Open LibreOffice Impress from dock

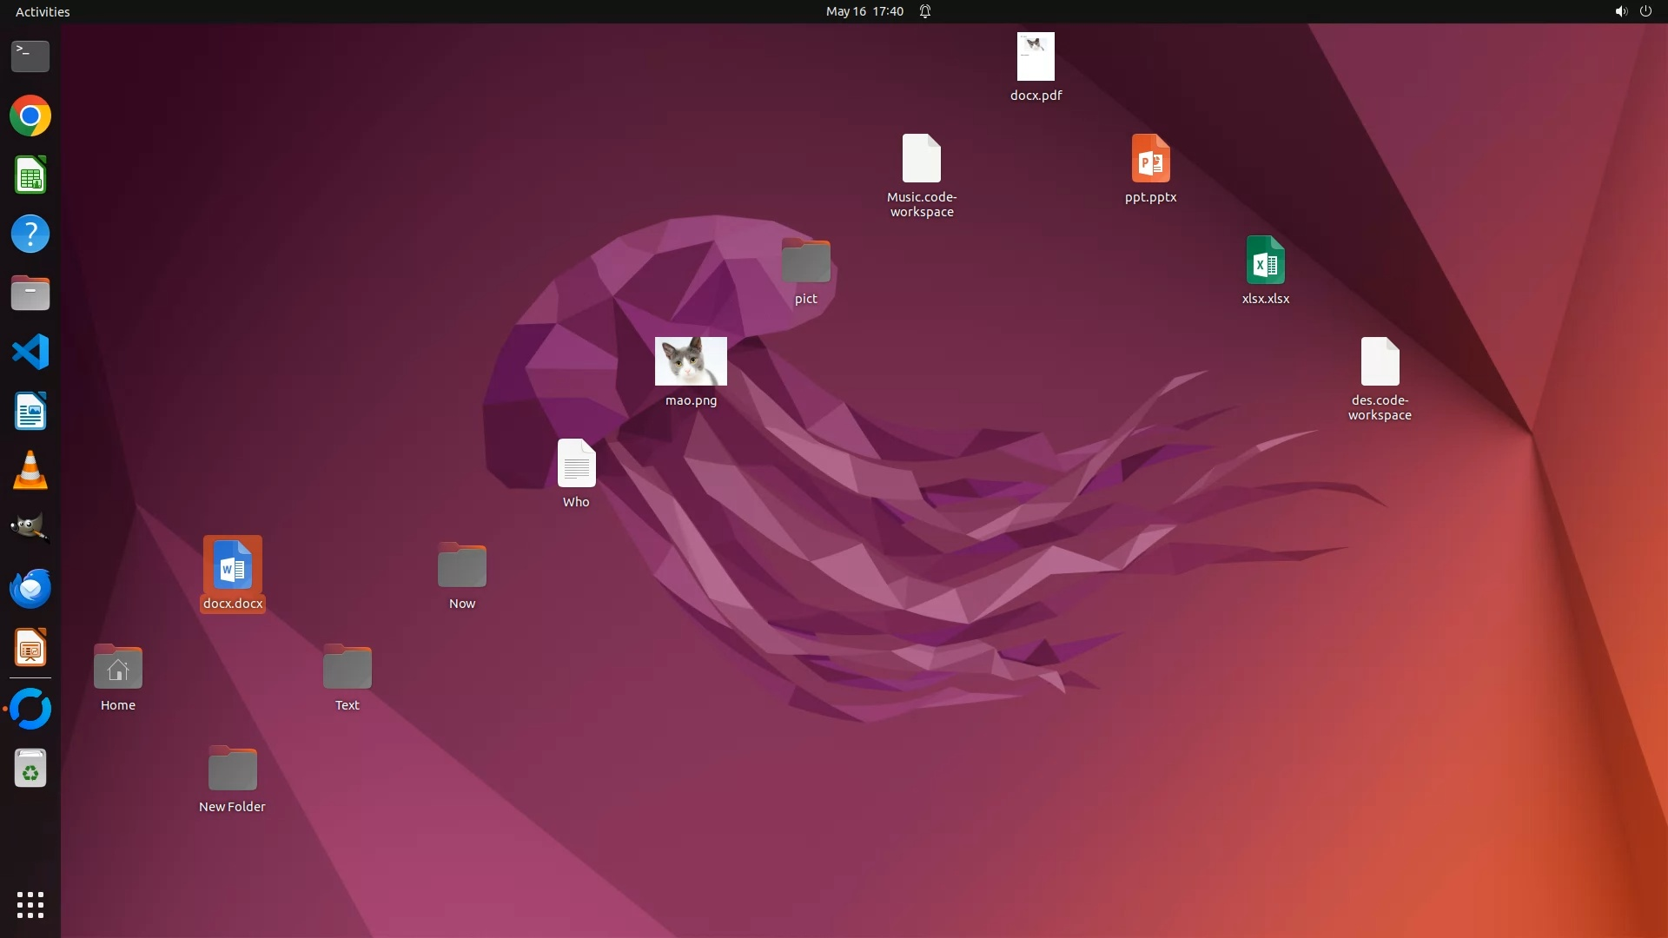(x=30, y=649)
